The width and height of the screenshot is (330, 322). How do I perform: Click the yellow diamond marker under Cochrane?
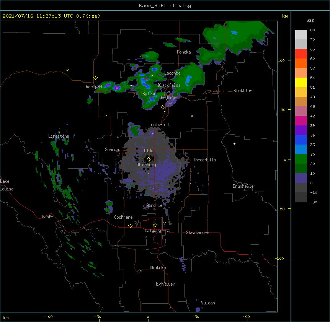click(x=130, y=226)
